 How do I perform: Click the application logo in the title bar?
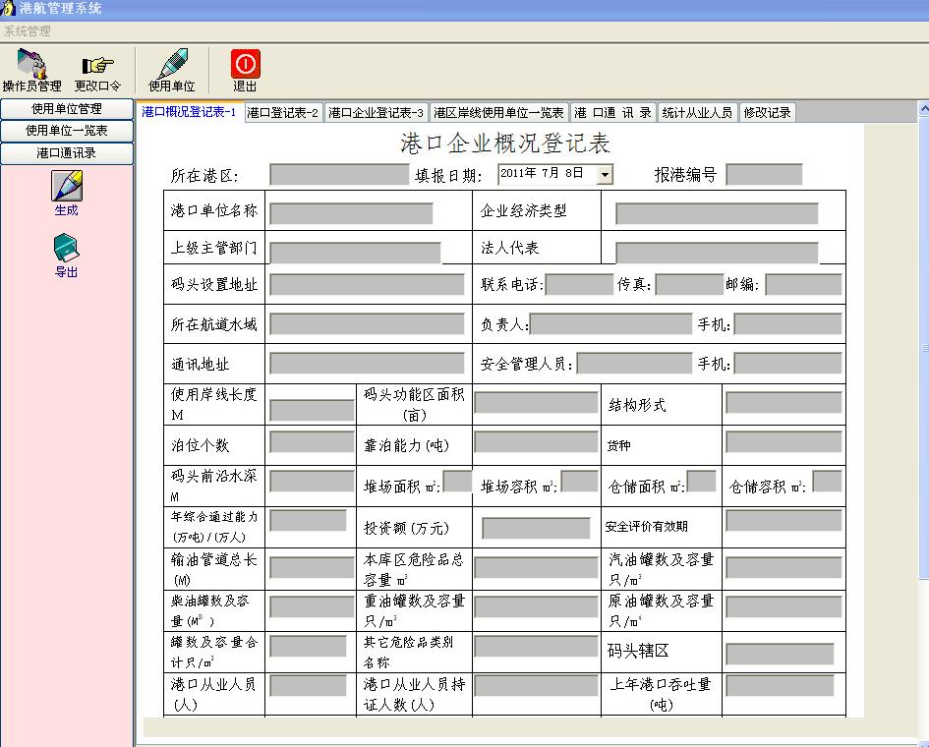pyautogui.click(x=8, y=8)
